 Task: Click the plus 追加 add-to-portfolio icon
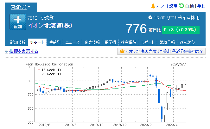coord(18,22)
